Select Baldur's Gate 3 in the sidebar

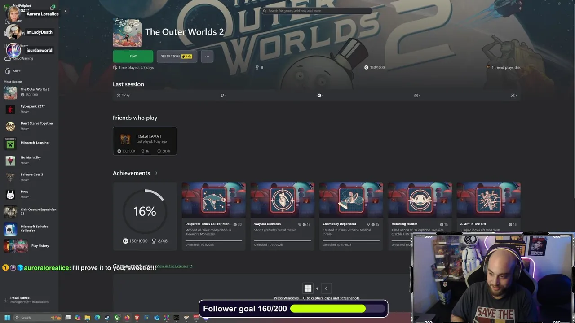(29, 177)
